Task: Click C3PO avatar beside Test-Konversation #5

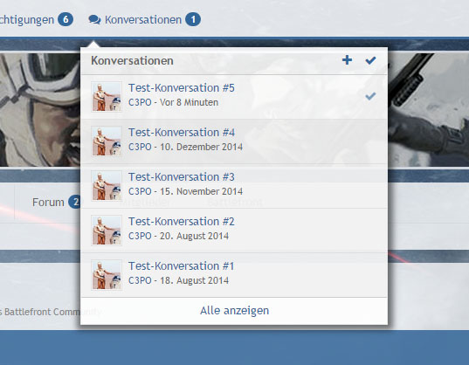Action: click(x=107, y=97)
